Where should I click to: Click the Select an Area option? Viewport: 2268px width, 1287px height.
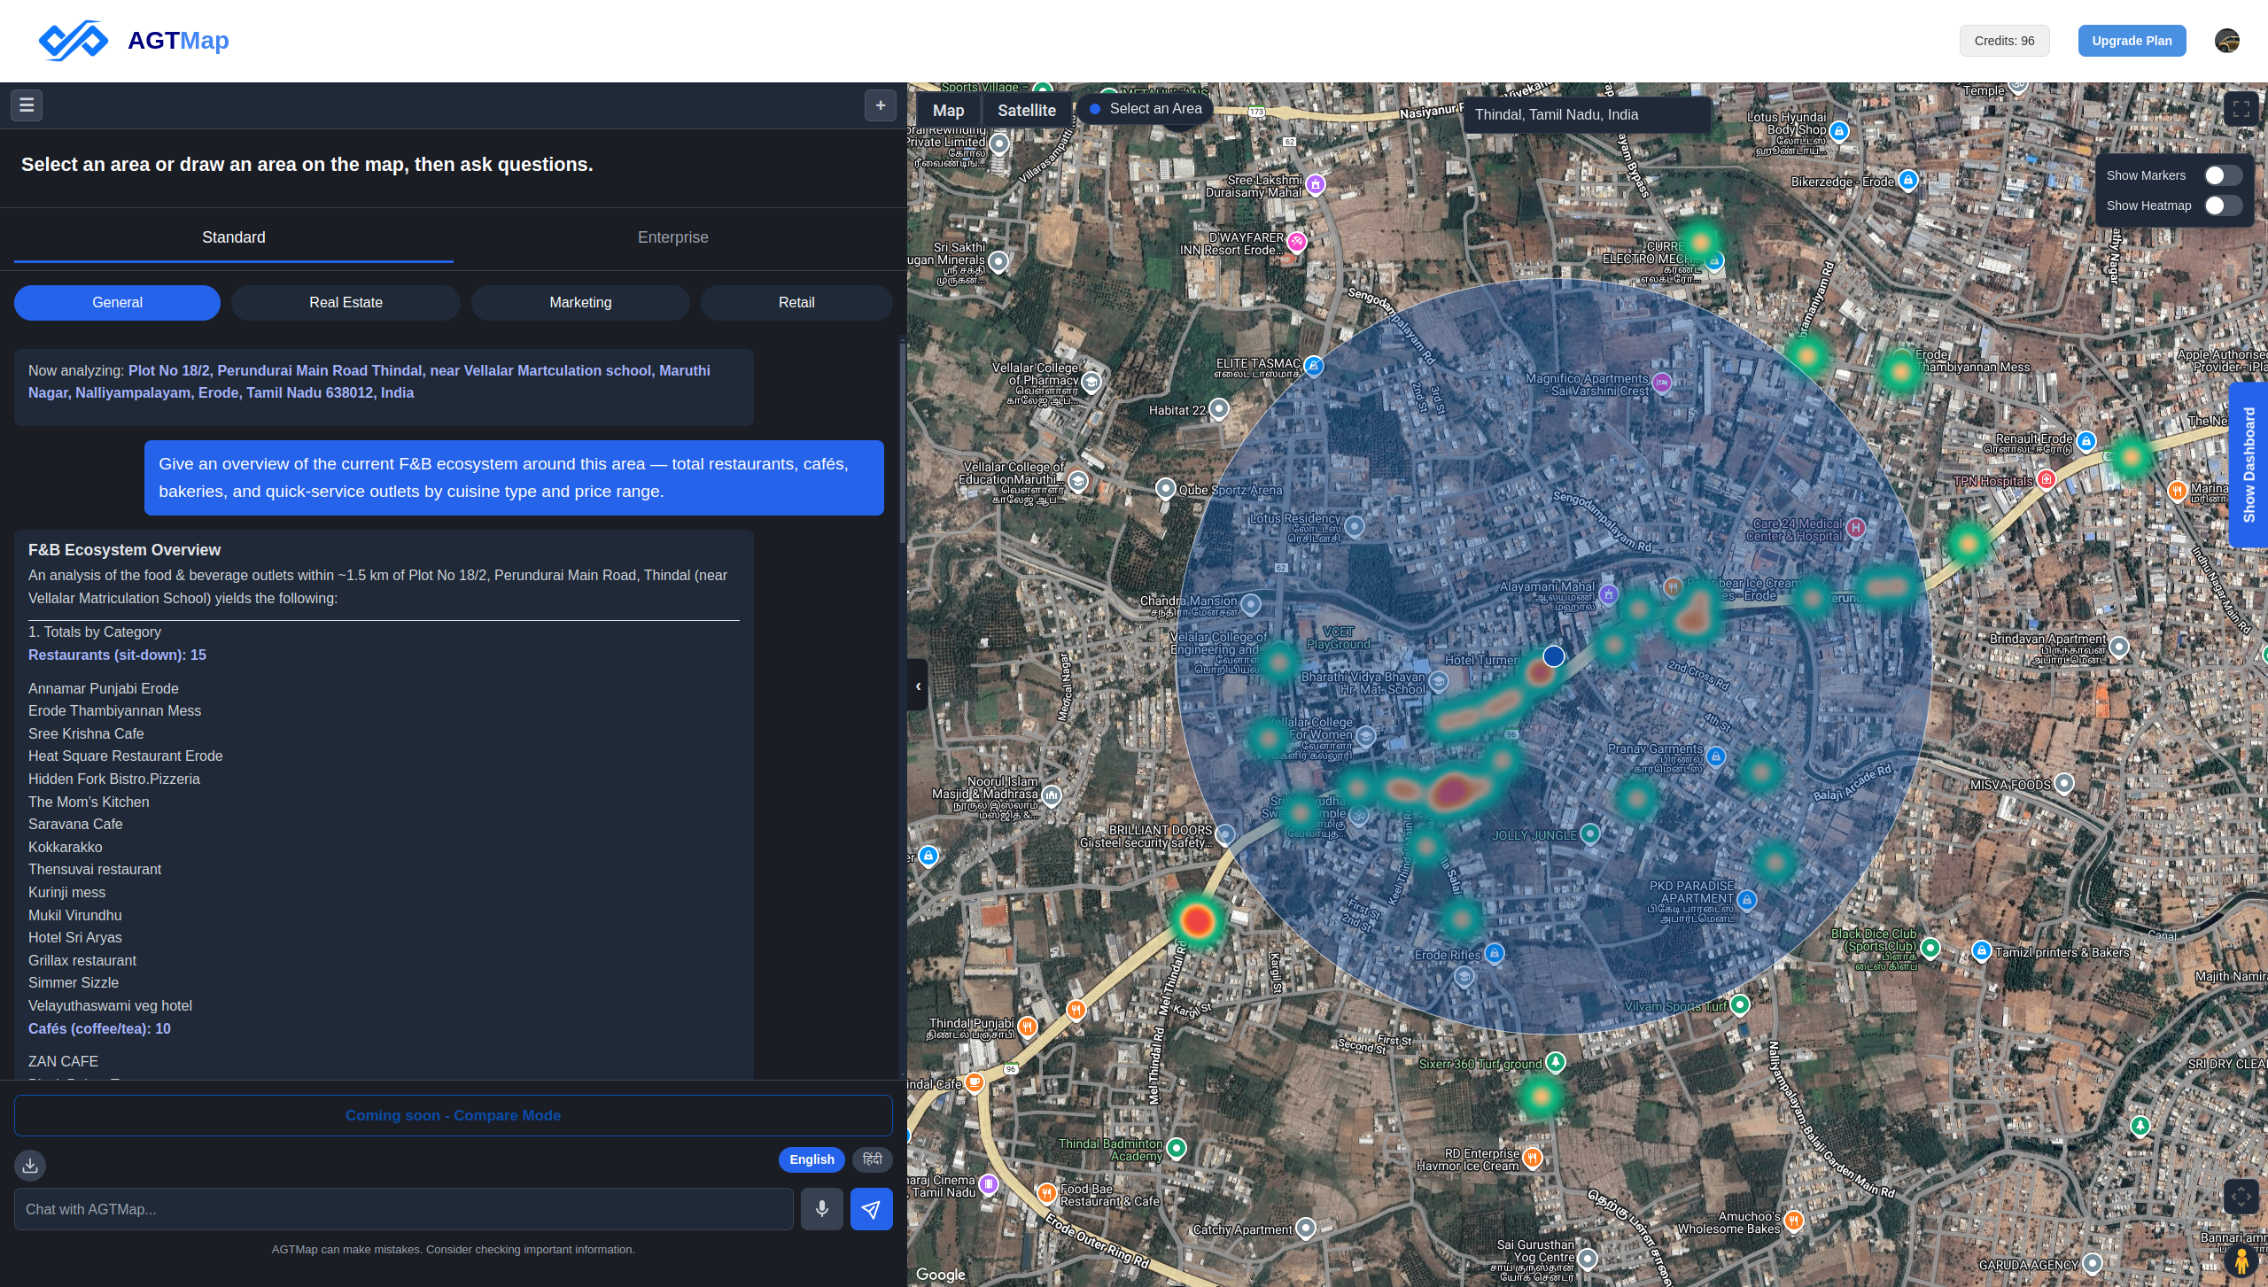click(1146, 109)
